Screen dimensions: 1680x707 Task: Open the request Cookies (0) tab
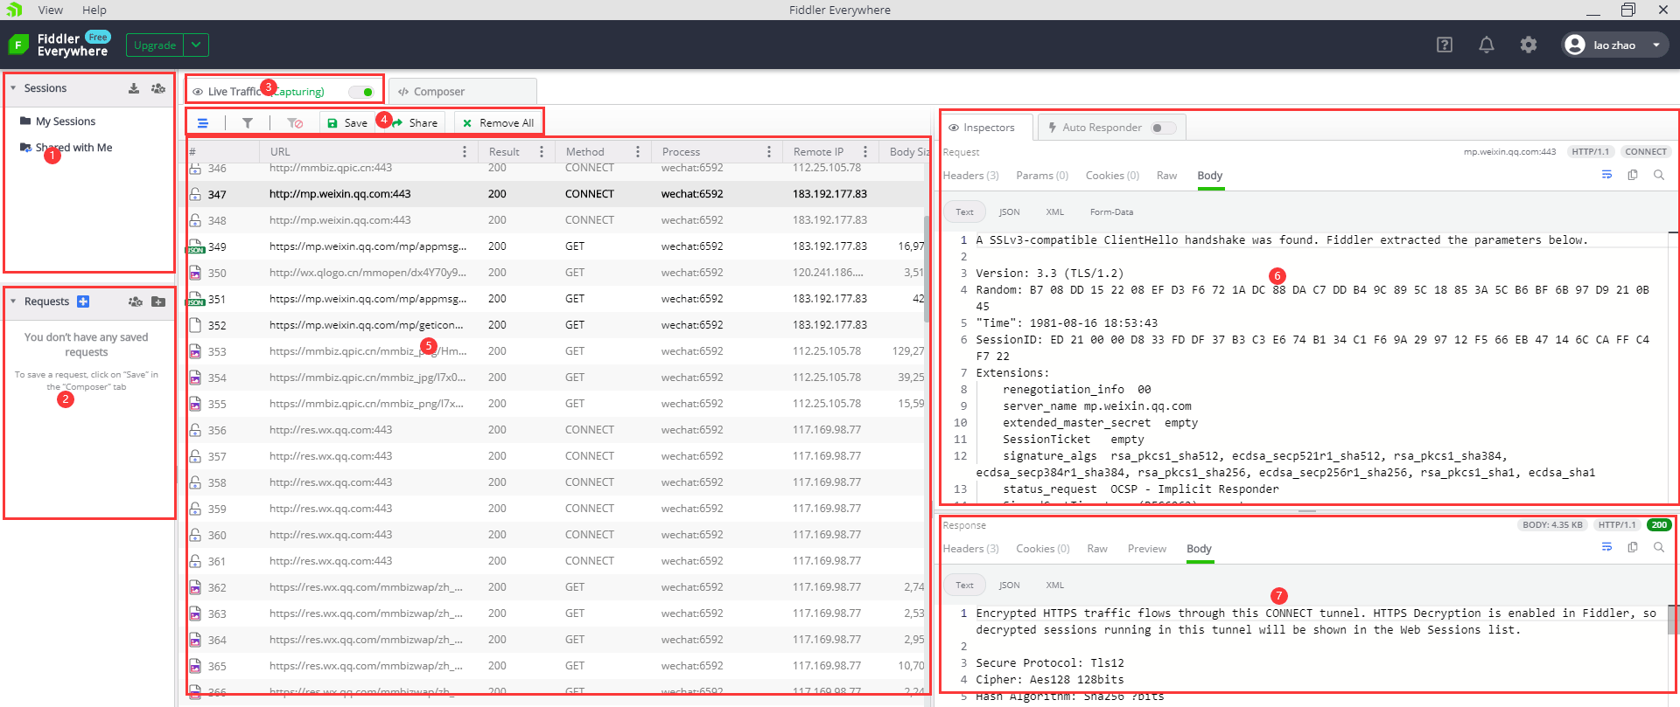(x=1112, y=176)
